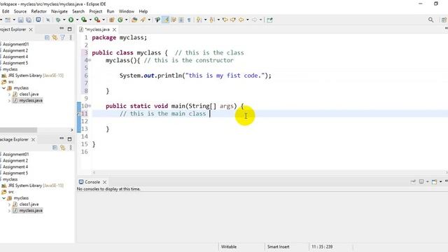Select Assignment01 in Project Explorer
The height and width of the screenshot is (252, 448).
point(15,44)
